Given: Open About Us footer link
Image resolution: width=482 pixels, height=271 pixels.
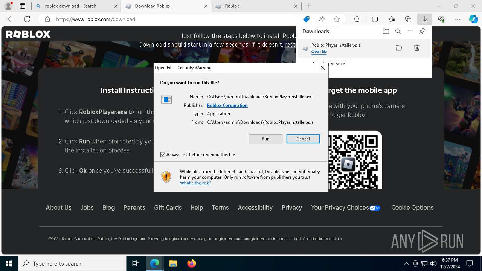Looking at the screenshot, I should [x=58, y=207].
